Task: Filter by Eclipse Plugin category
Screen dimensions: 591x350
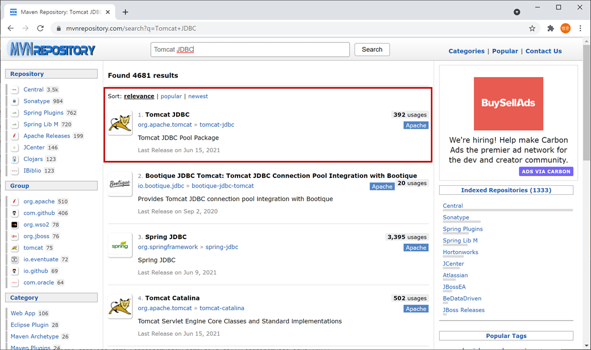Action: 30,325
